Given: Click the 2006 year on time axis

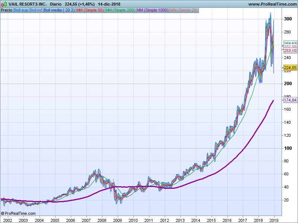Looking at the screenshot, I should pos(70,220).
